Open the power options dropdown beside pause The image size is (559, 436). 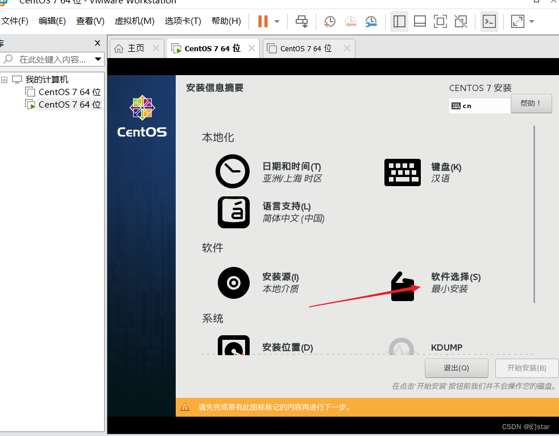click(276, 22)
